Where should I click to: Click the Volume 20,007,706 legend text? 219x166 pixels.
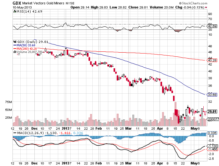(x=29, y=52)
